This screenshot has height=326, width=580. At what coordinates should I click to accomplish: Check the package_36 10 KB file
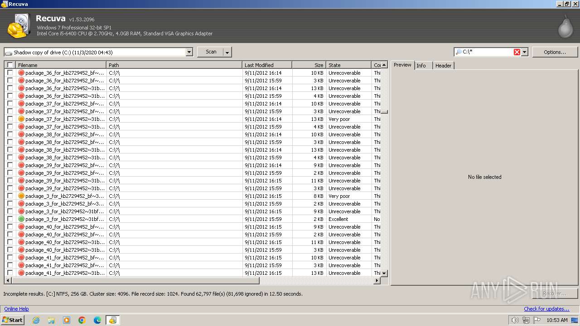point(10,73)
